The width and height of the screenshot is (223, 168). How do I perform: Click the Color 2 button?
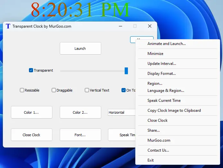coord(80,112)
